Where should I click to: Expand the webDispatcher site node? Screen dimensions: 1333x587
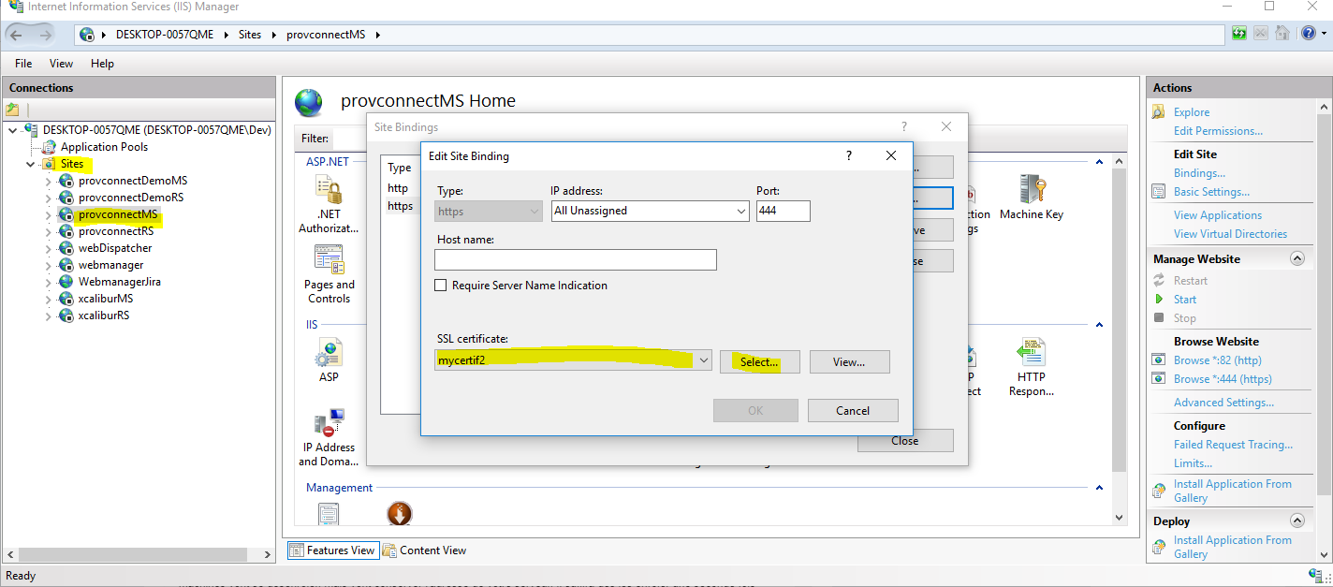pyautogui.click(x=48, y=248)
